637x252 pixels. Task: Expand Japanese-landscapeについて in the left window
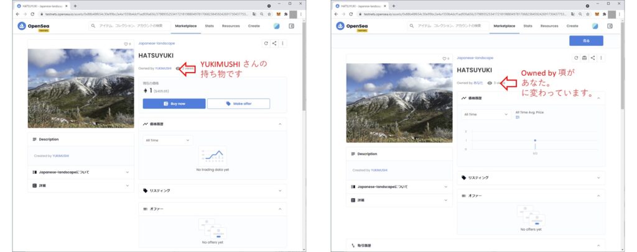(x=80, y=172)
